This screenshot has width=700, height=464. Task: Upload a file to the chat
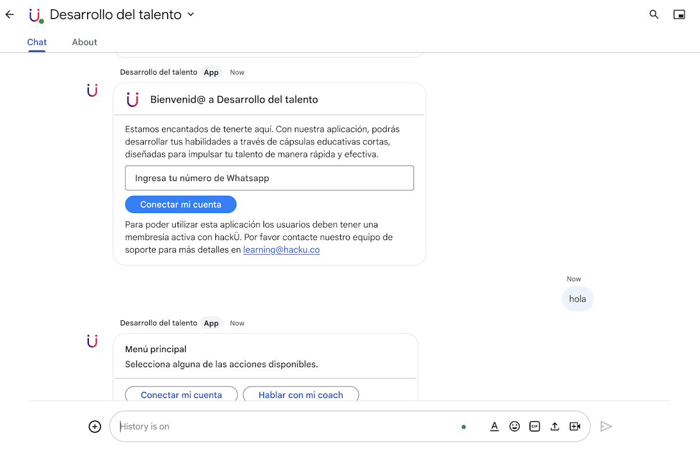pos(555,426)
